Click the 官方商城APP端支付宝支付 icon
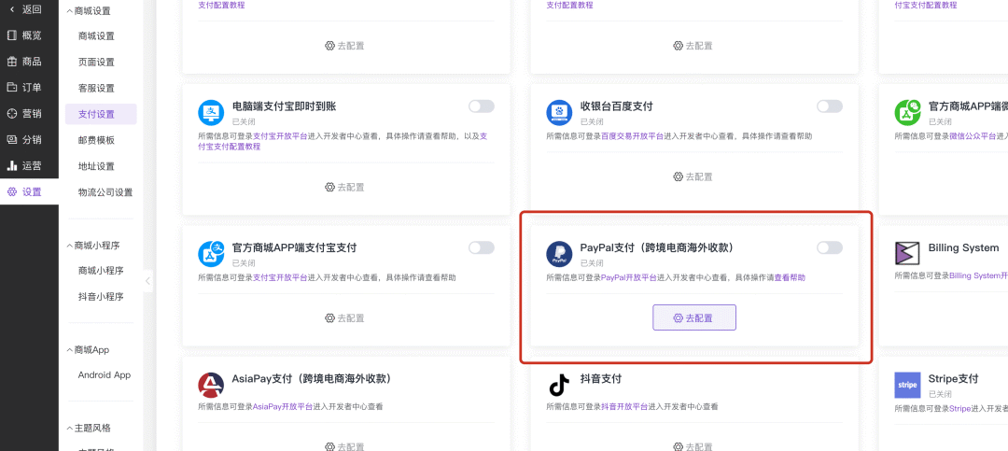 tap(211, 254)
